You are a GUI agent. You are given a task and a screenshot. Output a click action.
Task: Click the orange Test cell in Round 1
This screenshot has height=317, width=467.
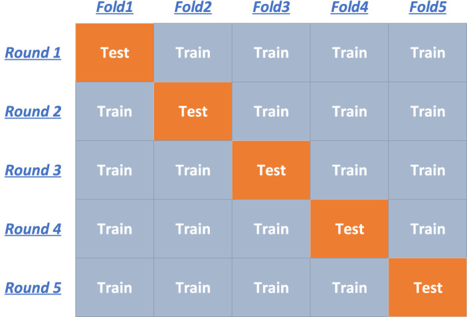pyautogui.click(x=114, y=53)
